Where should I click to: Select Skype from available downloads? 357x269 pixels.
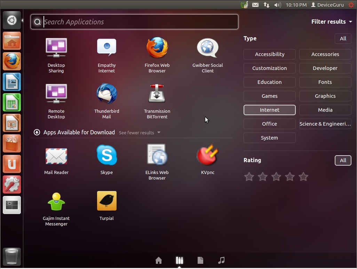click(106, 159)
